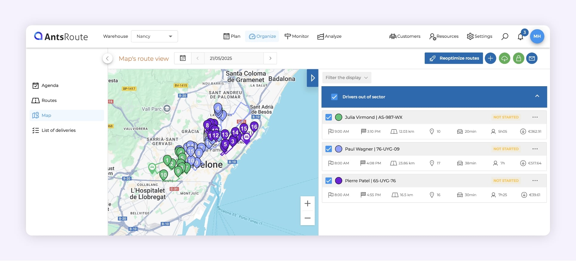Click the blue plus add button
This screenshot has width=576, height=261.
tap(490, 58)
